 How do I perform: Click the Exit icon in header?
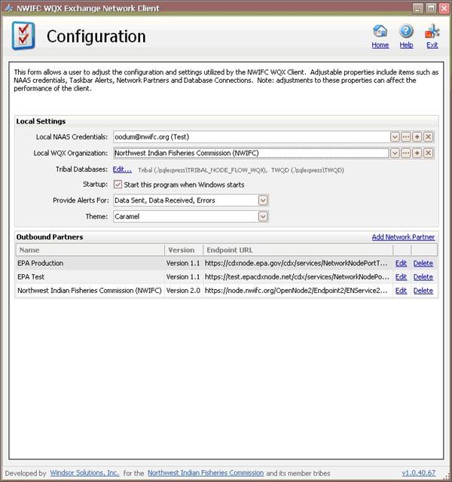click(x=432, y=32)
